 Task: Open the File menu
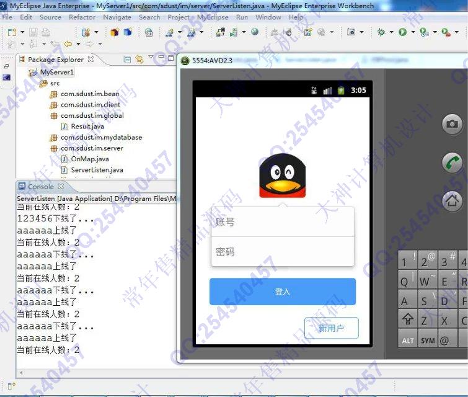click(x=7, y=17)
